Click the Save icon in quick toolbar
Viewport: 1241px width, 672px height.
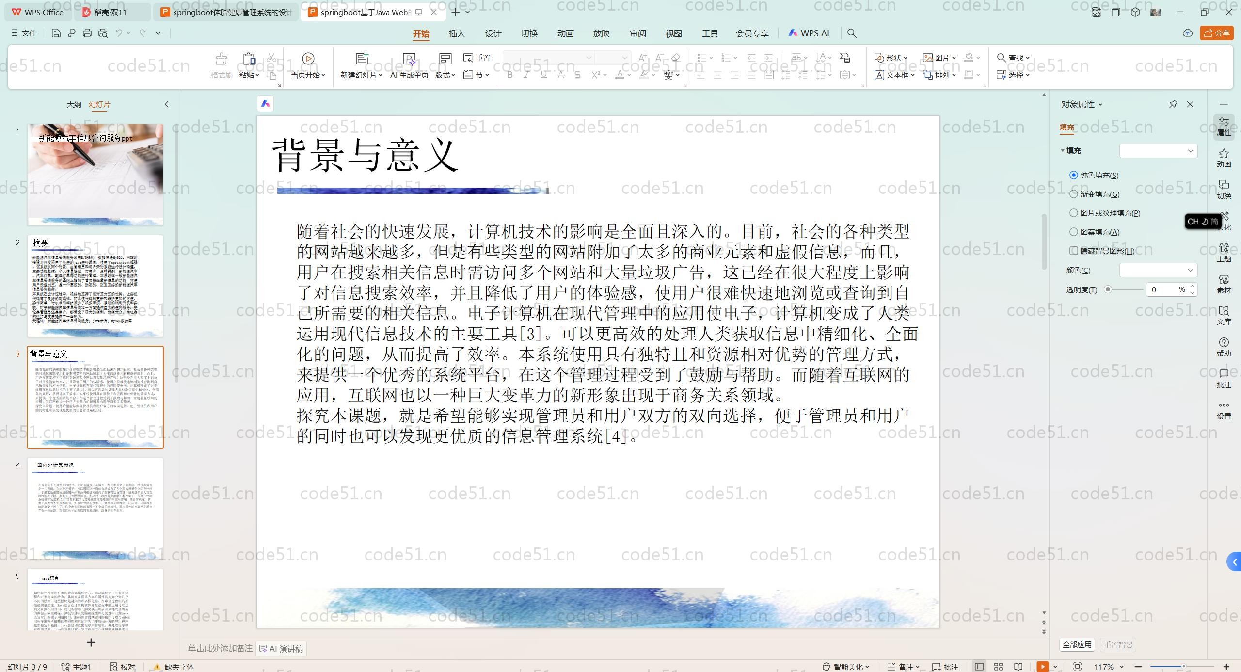(x=56, y=33)
